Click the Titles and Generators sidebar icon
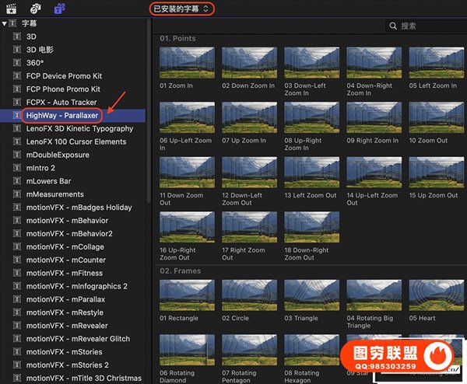467x384 pixels. [x=60, y=8]
